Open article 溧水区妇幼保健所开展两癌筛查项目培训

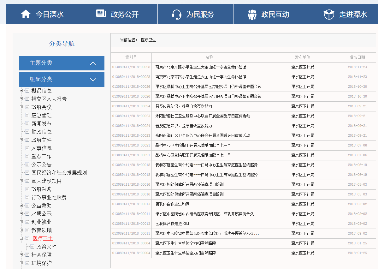[189, 184]
